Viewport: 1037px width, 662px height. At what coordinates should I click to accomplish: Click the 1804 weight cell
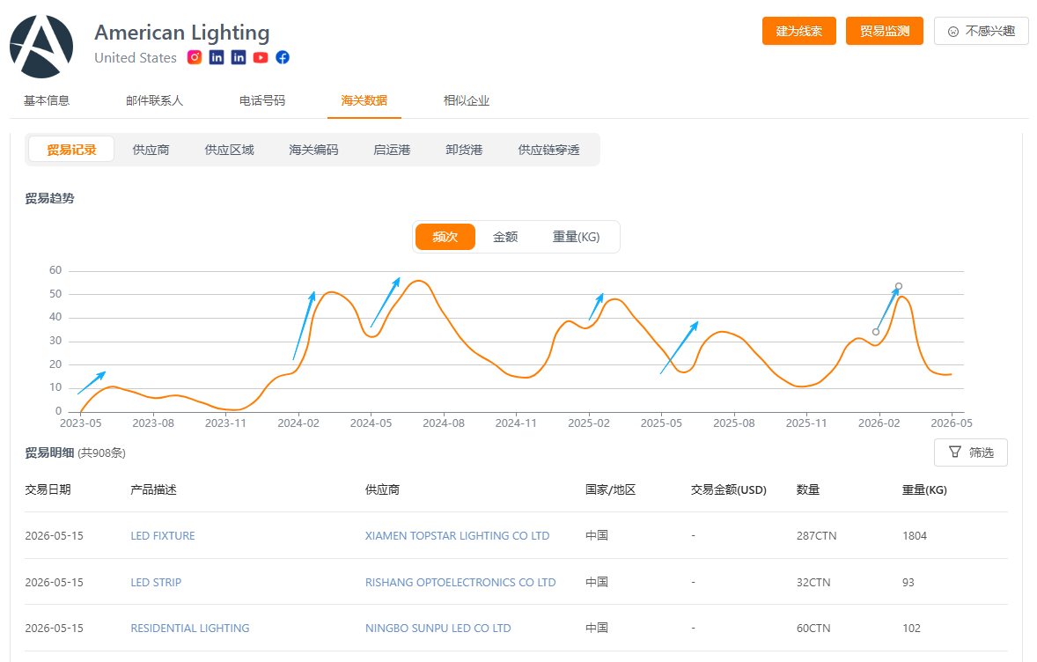tap(915, 536)
